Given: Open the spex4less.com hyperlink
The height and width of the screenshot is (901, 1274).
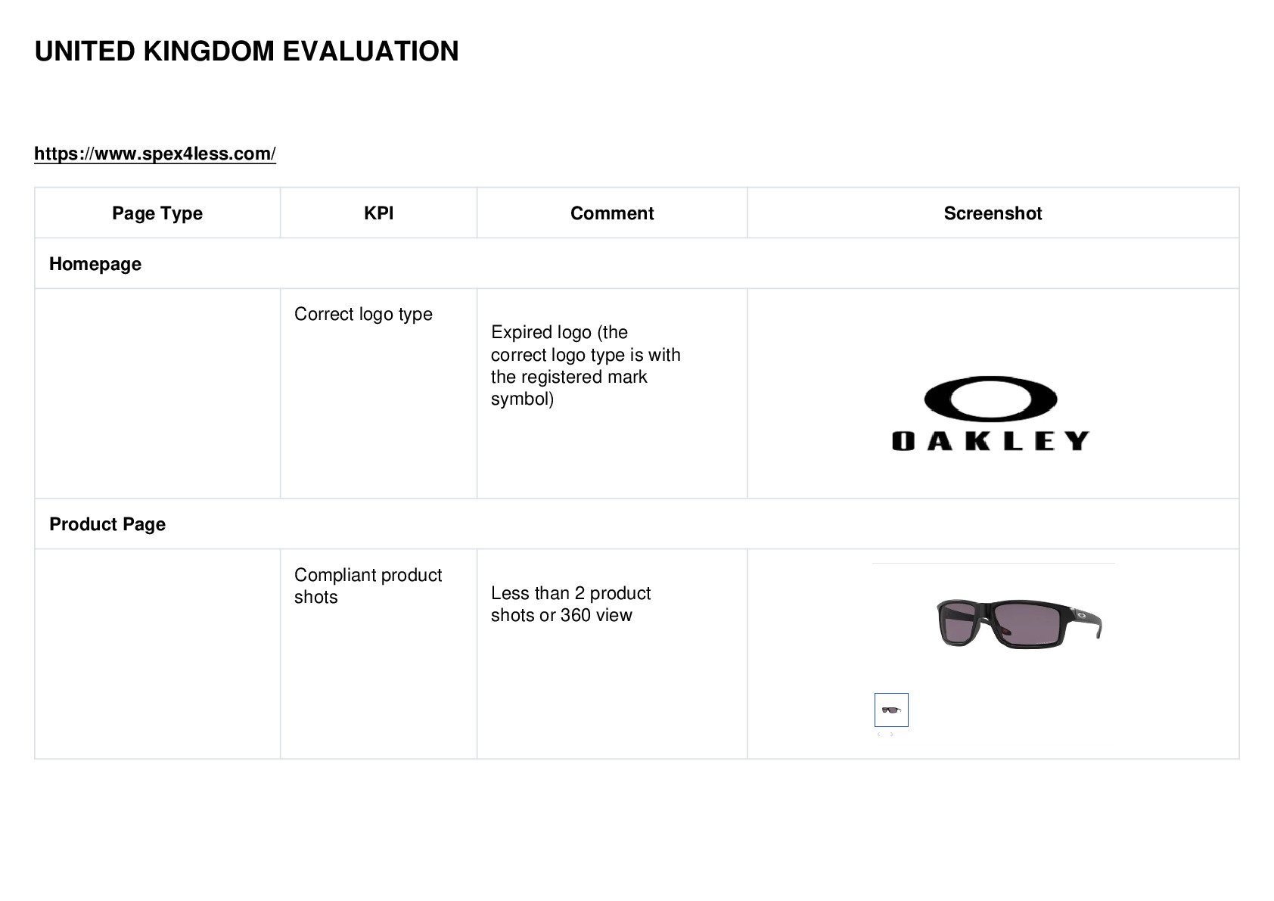Looking at the screenshot, I should point(155,154).
